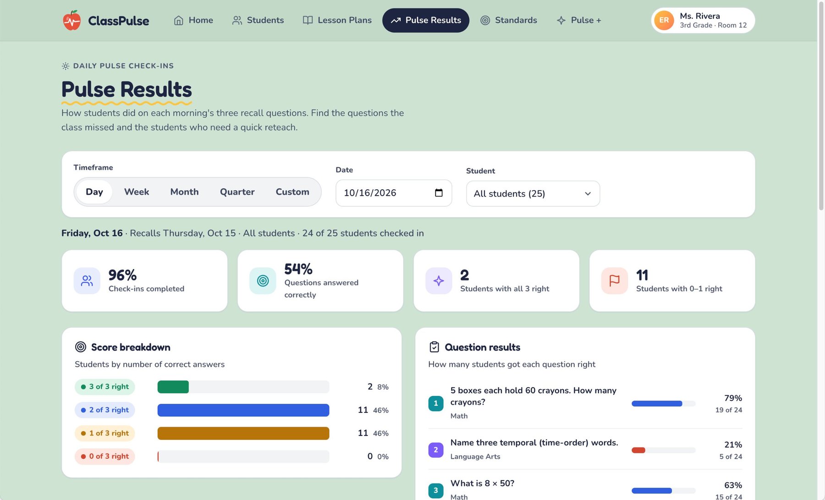The height and width of the screenshot is (500, 825).
Task: Click the Pulse + sparkle icon
Action: click(561, 20)
